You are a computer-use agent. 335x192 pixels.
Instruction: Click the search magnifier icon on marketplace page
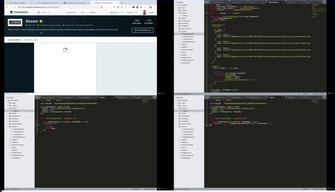38,13
